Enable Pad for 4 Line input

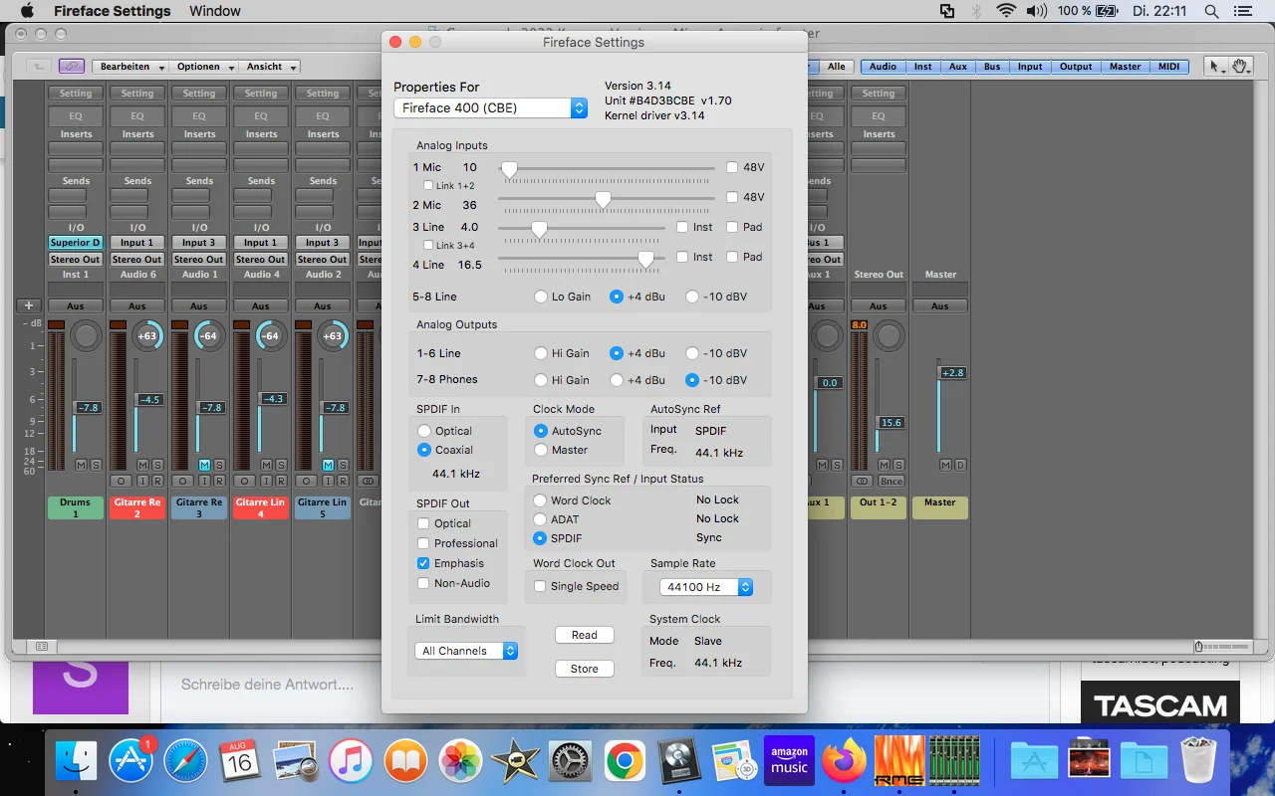pos(732,257)
